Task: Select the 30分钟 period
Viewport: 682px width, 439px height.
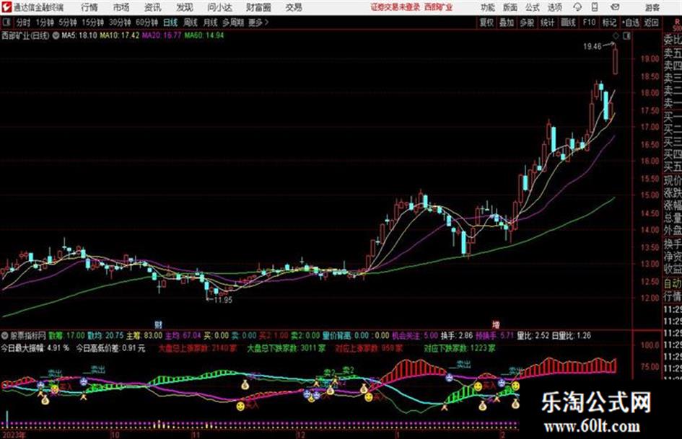Action: (x=120, y=22)
